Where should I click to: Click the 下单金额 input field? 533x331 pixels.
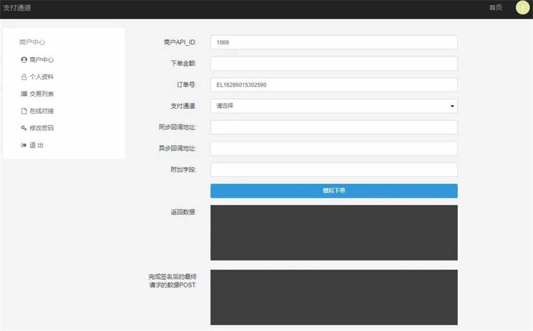[333, 64]
